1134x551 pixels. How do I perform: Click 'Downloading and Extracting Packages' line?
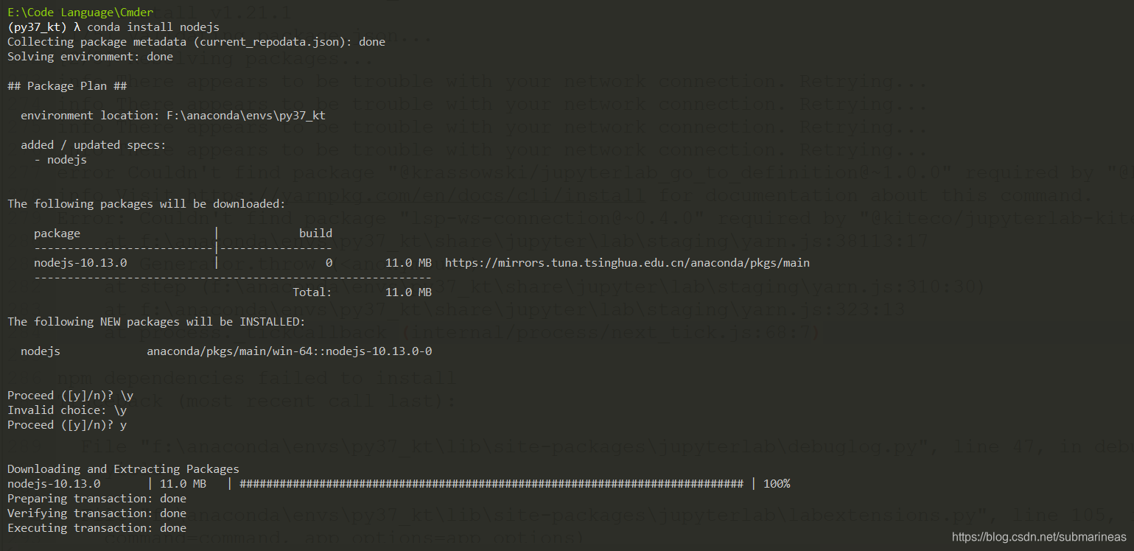tap(123, 469)
